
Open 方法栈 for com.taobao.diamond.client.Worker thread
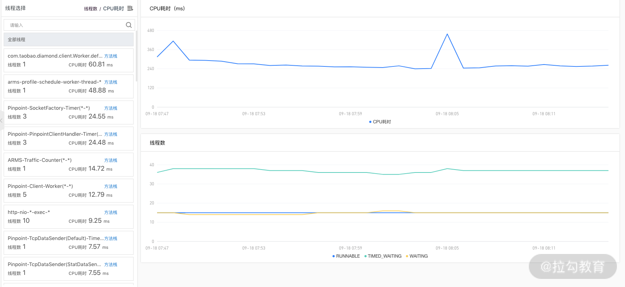(110, 56)
